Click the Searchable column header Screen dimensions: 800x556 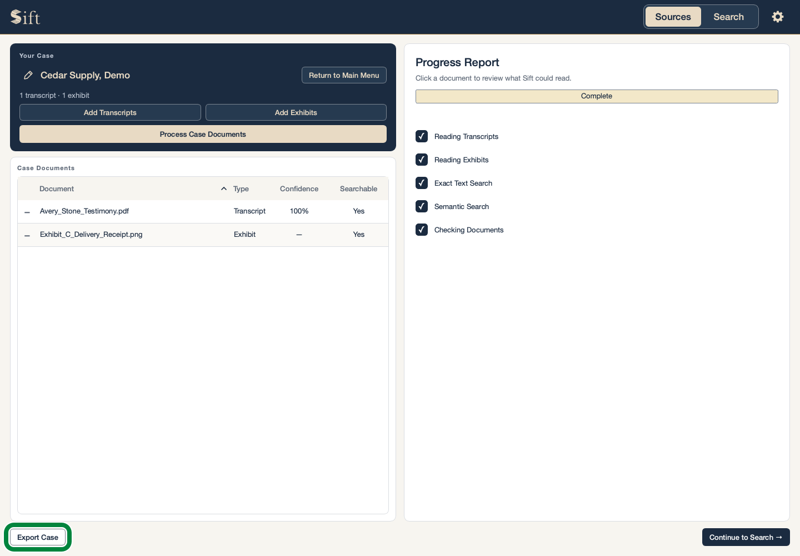[358, 188]
